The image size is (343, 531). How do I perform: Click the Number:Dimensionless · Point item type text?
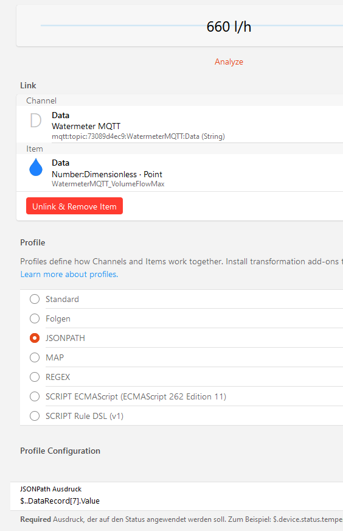107,174
